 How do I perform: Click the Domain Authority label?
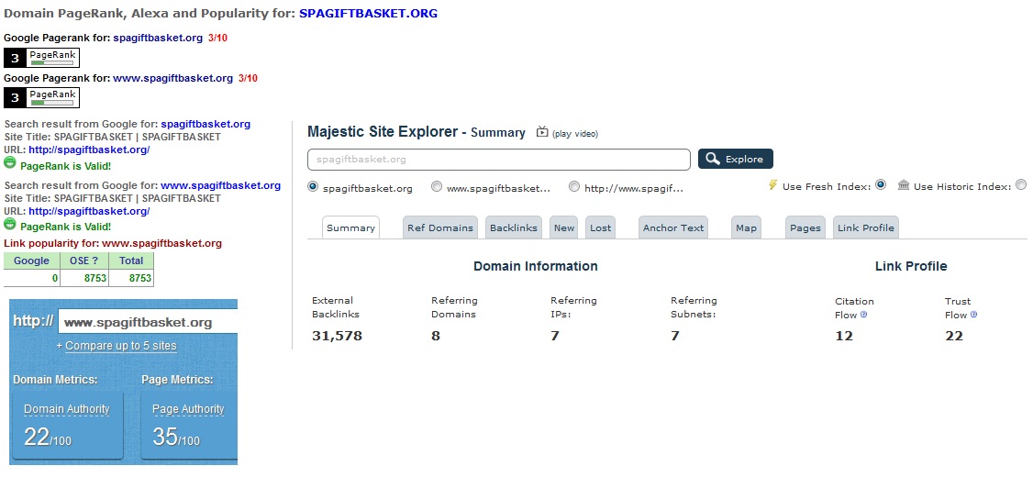tap(67, 409)
